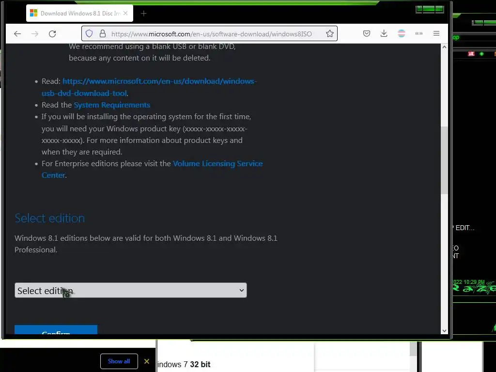The height and width of the screenshot is (372, 496).
Task: Click the green window control bar at top right
Action: point(430,9)
